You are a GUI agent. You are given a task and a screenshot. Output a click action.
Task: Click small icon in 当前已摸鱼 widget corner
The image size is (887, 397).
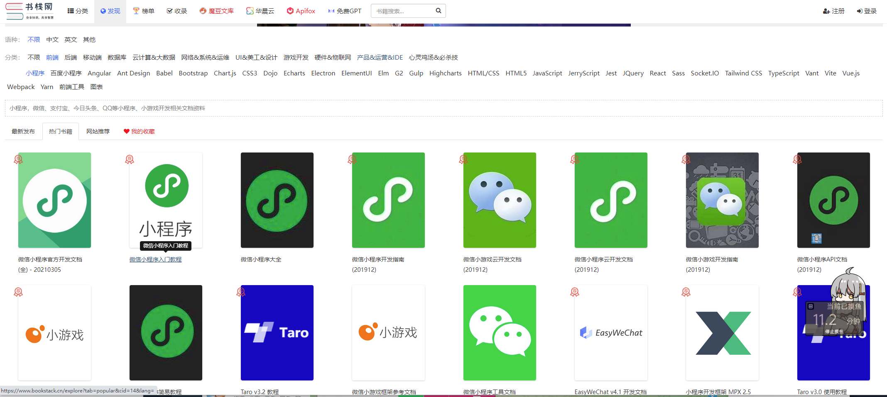click(x=810, y=306)
